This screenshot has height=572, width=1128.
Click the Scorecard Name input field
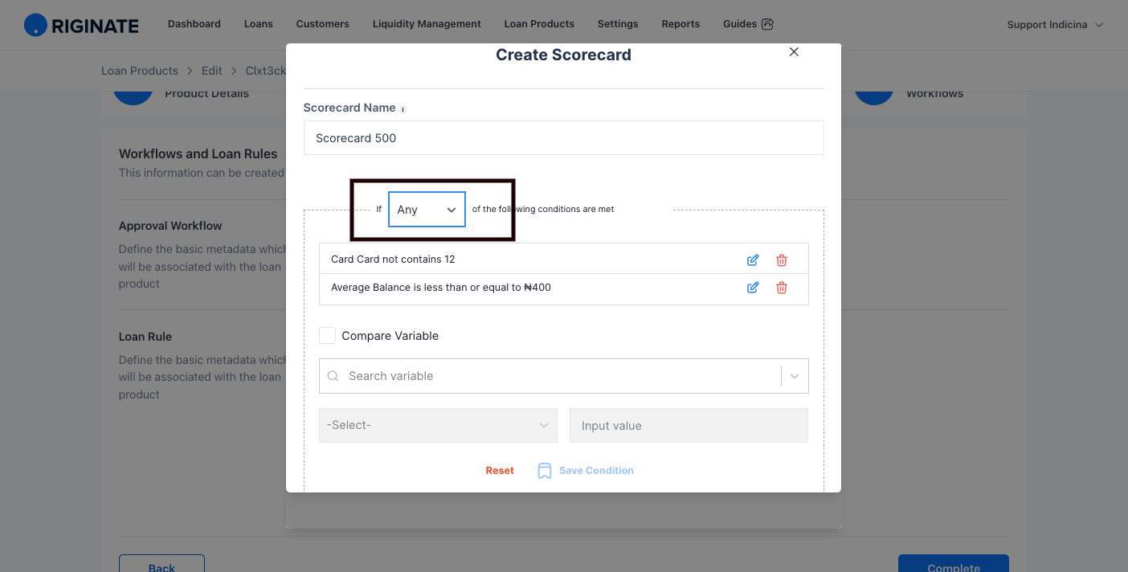[564, 138]
